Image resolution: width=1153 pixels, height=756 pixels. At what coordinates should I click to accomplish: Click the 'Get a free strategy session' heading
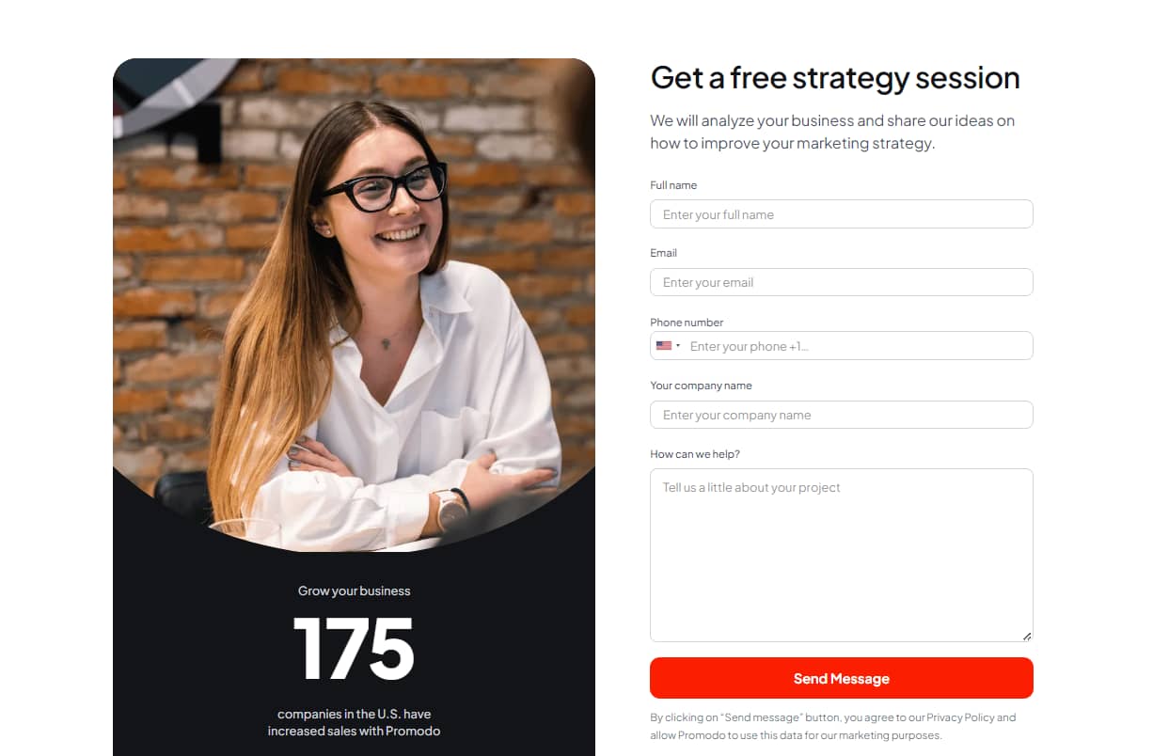click(835, 77)
